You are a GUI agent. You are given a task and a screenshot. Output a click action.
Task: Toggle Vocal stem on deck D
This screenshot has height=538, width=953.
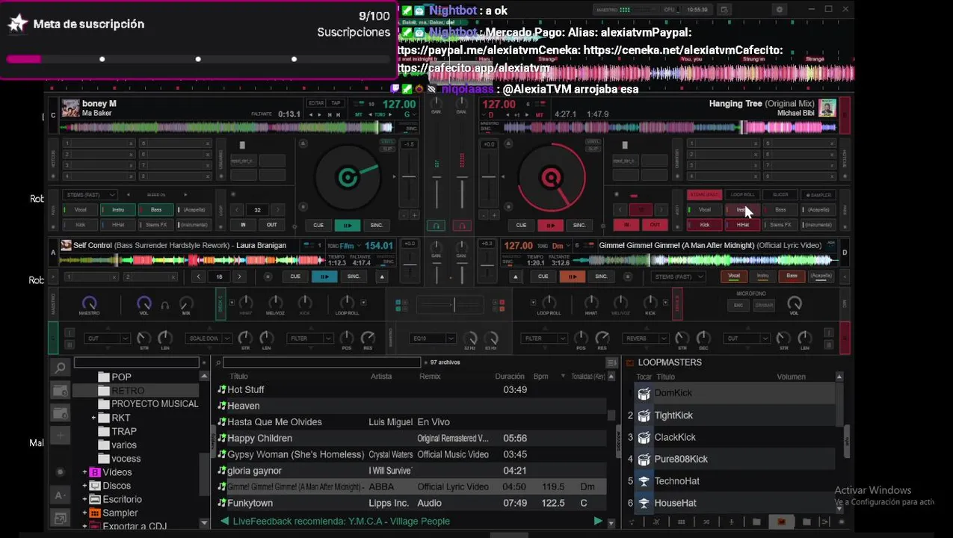[734, 276]
